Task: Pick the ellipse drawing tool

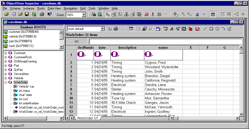Action: click(x=217, y=29)
